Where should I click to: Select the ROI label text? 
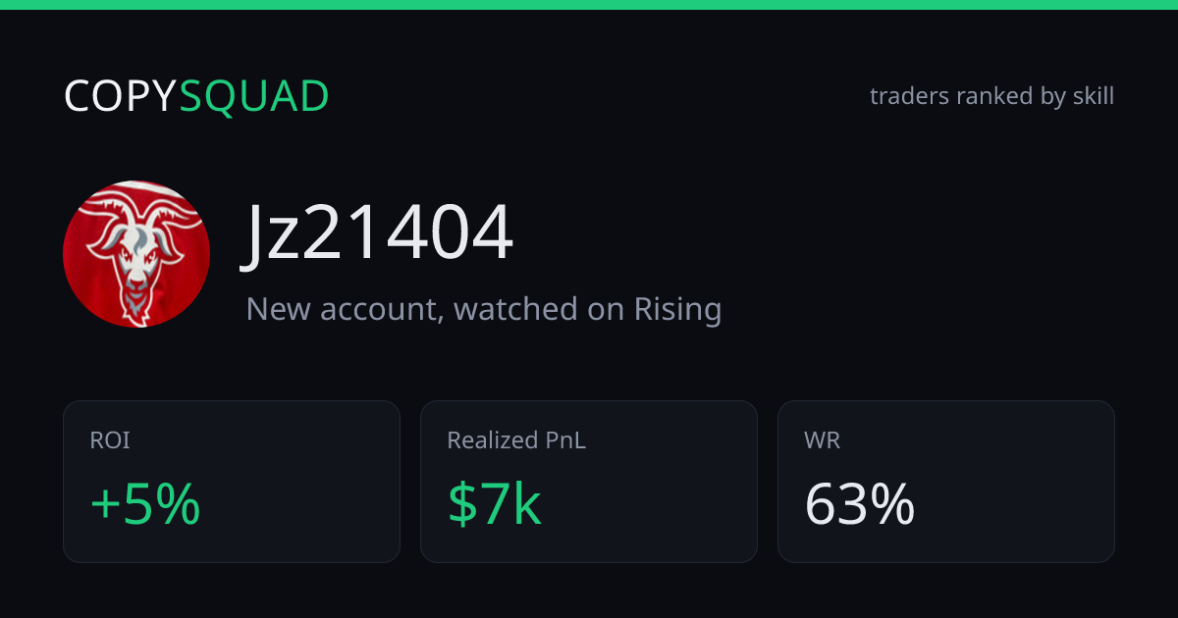[110, 440]
